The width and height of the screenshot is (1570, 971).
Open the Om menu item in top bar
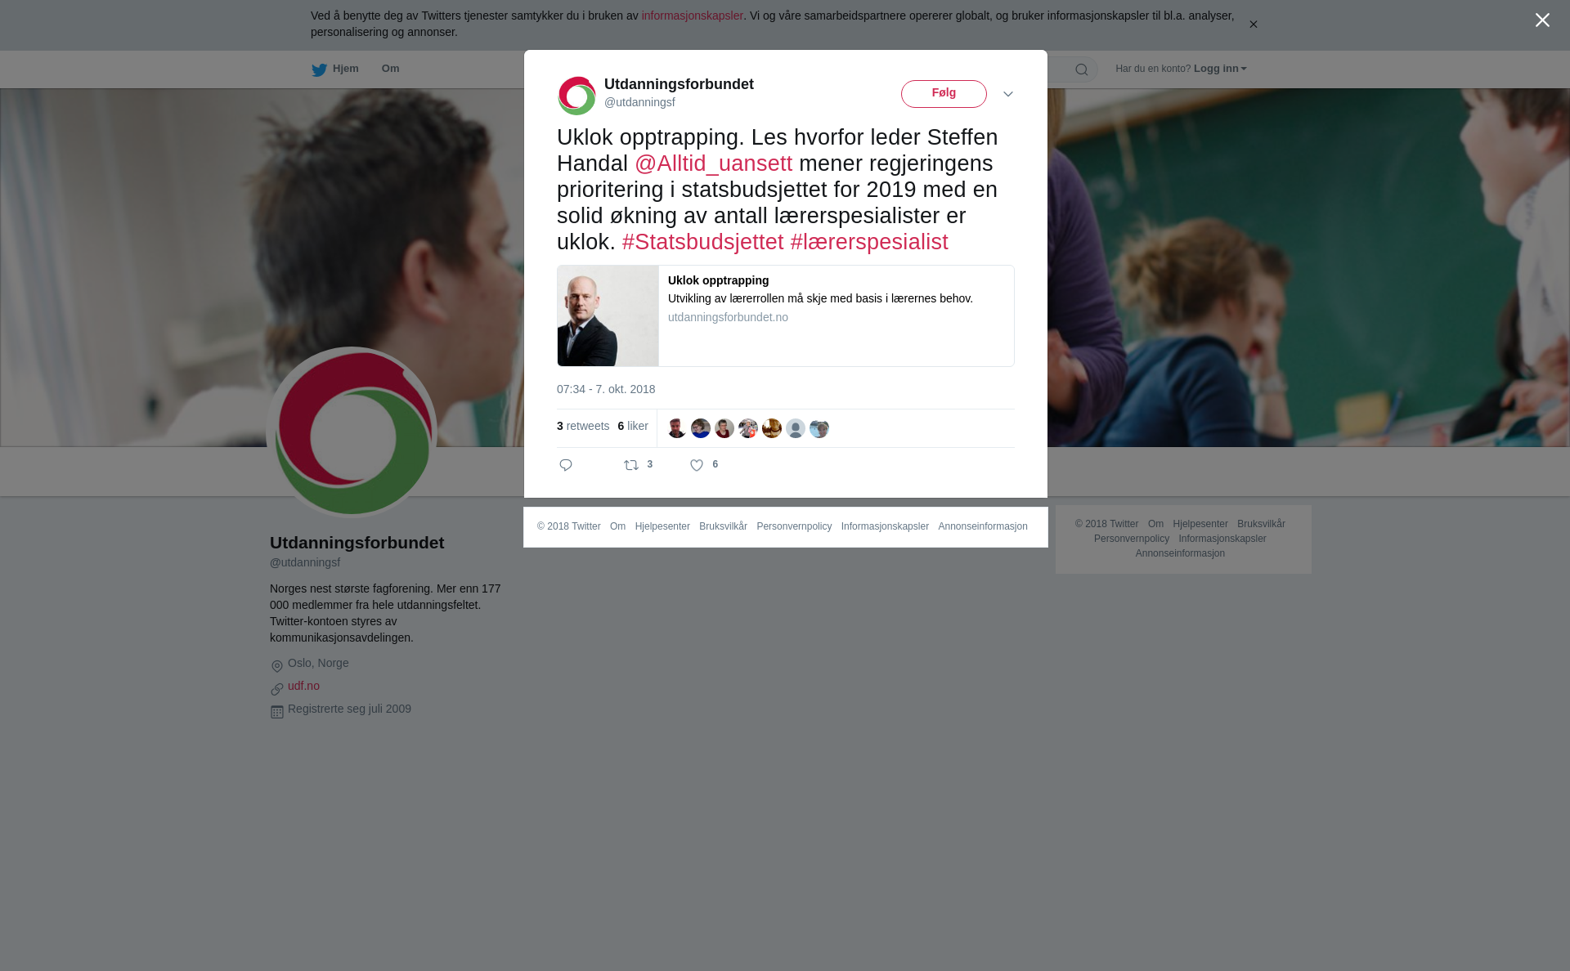point(391,69)
